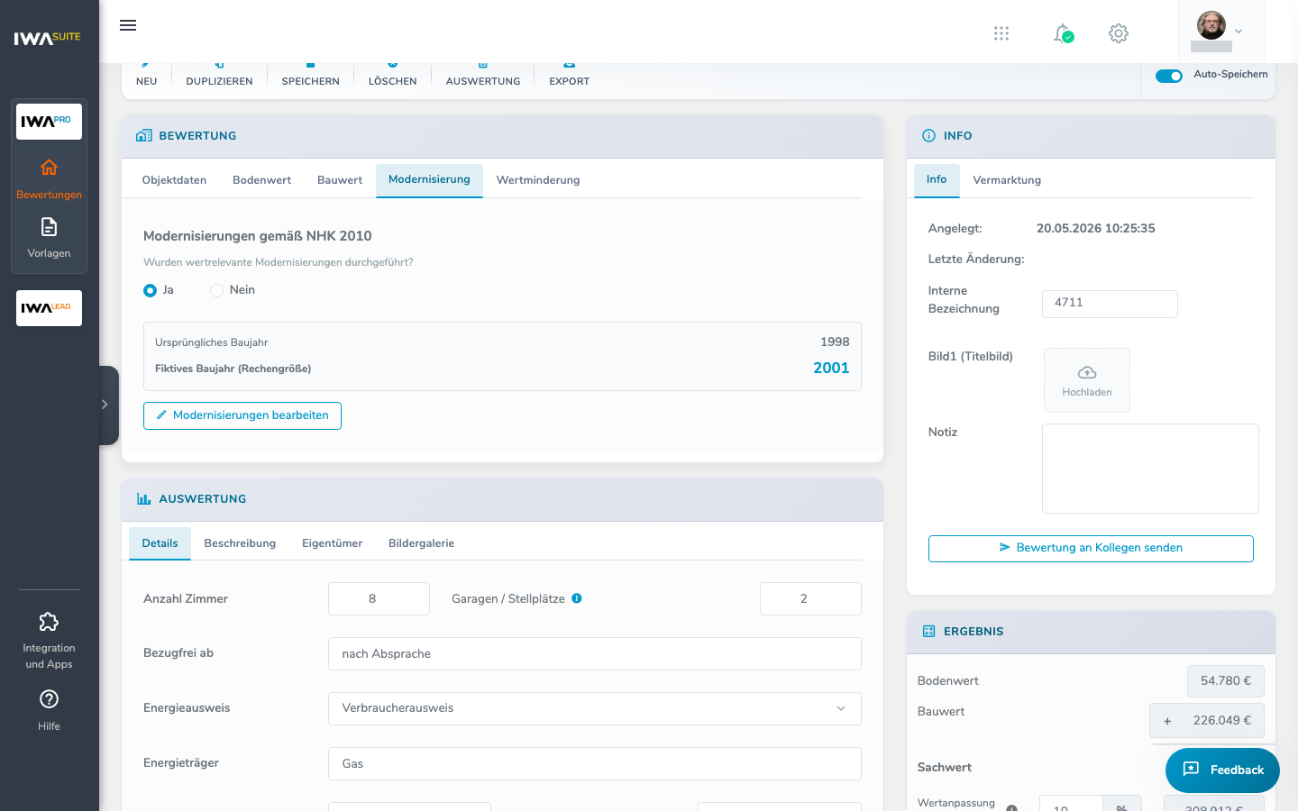This screenshot has height=811, width=1298.
Task: Click the NEU toolbar button
Action: [146, 75]
